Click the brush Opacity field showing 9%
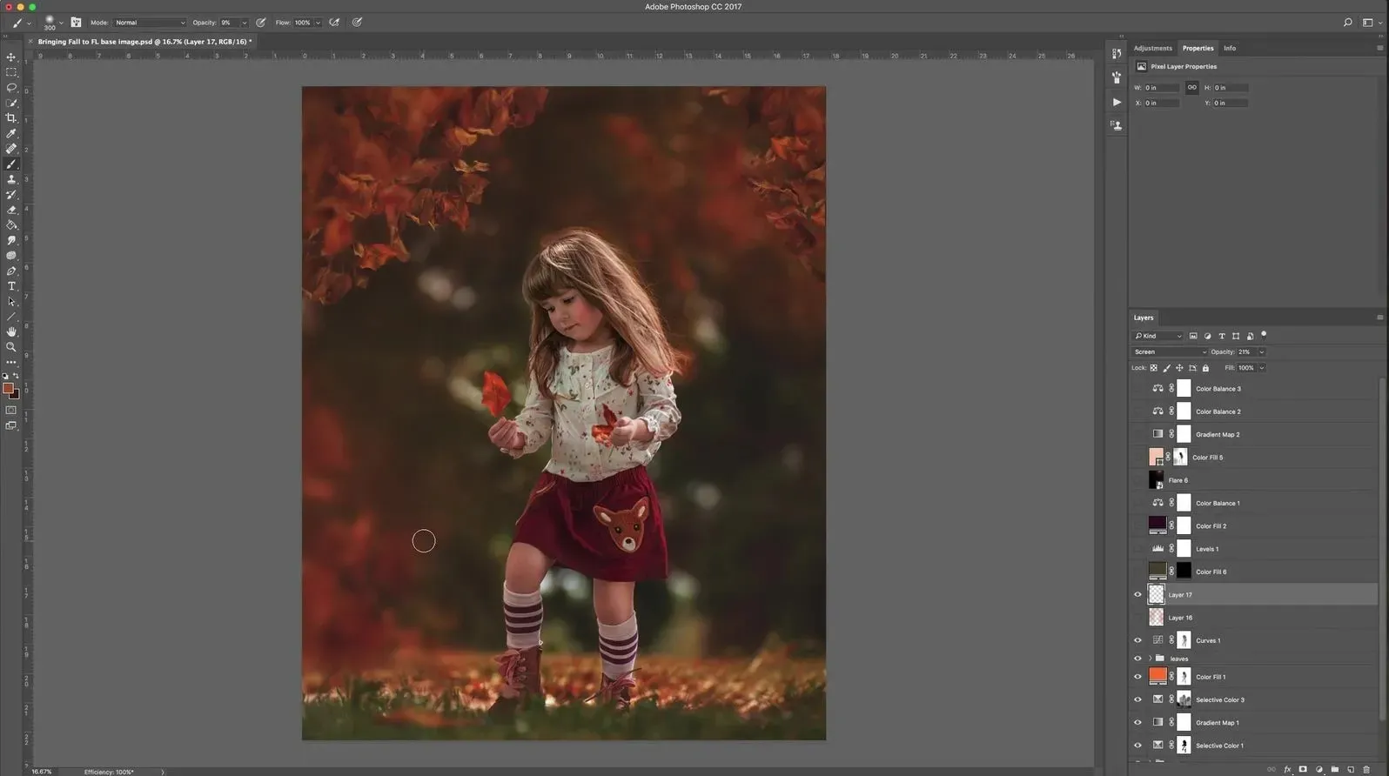 228,23
